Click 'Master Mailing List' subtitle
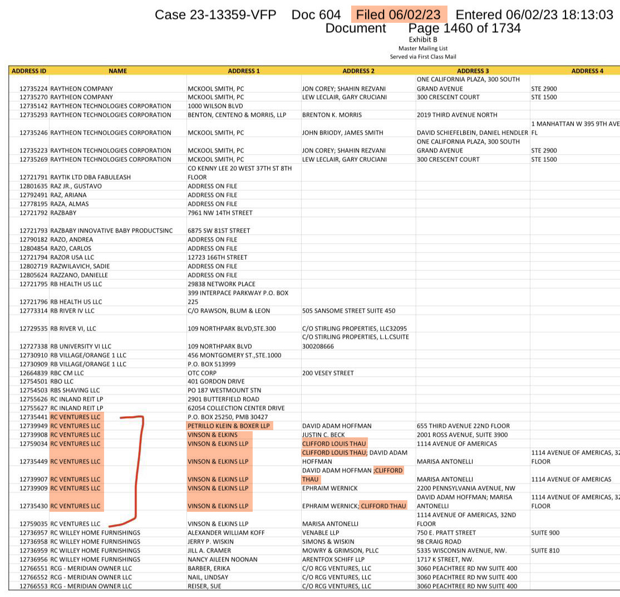Image resolution: width=620 pixels, height=597 pixels. point(423,48)
